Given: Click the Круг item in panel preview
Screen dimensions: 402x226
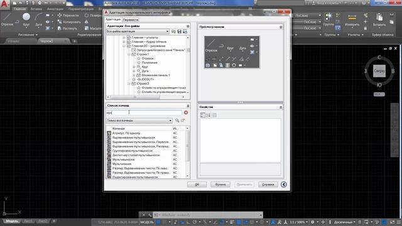Looking at the screenshot, I should [x=231, y=48].
